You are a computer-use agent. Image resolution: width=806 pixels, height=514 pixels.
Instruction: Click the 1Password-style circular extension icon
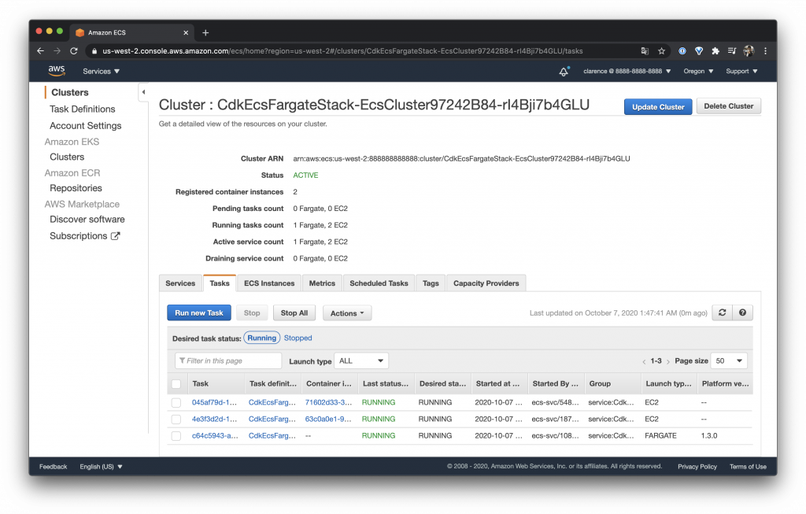(682, 51)
